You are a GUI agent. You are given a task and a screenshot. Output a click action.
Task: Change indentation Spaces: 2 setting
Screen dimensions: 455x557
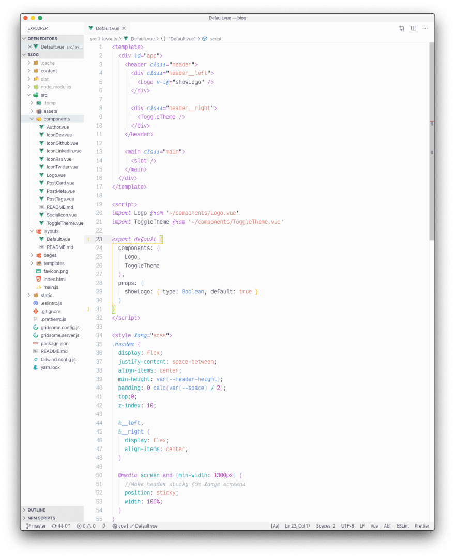[x=326, y=526]
